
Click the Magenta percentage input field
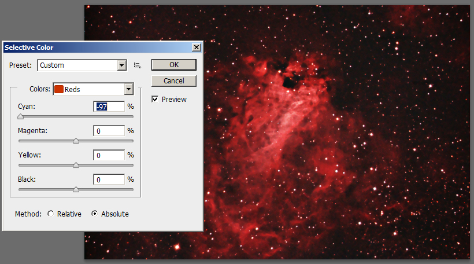tap(109, 131)
